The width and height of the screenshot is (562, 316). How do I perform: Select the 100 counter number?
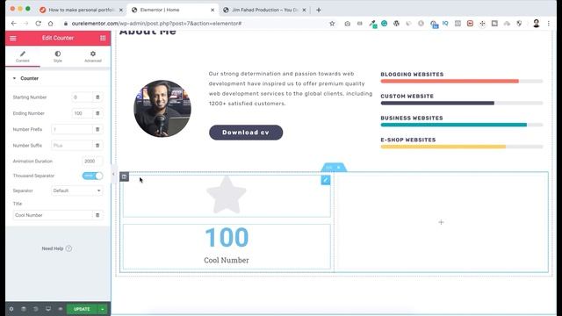click(227, 237)
